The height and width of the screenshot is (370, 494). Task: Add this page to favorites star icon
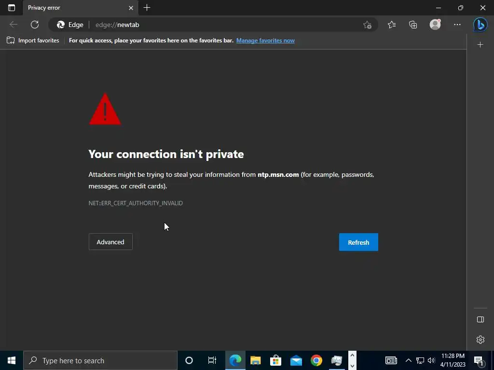(x=367, y=25)
